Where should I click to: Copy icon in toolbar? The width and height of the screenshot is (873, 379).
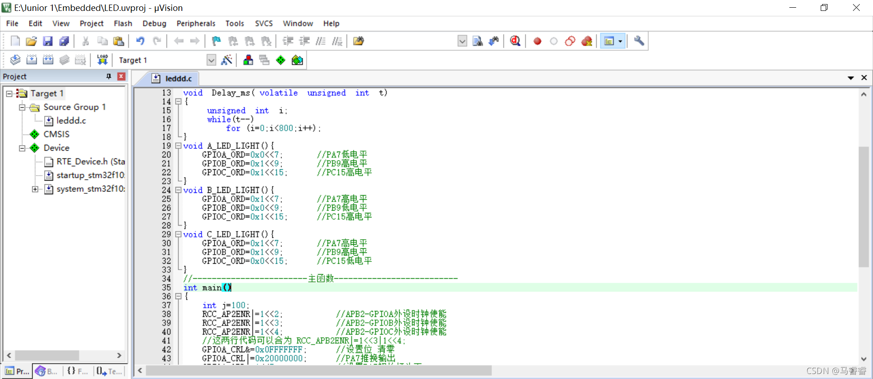[102, 41]
